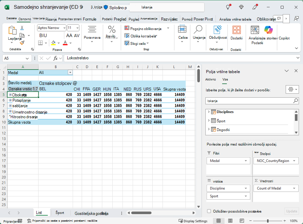The image size is (303, 224).
Task: Open the Medal filter dropdown in cell B1
Action: click(70, 72)
